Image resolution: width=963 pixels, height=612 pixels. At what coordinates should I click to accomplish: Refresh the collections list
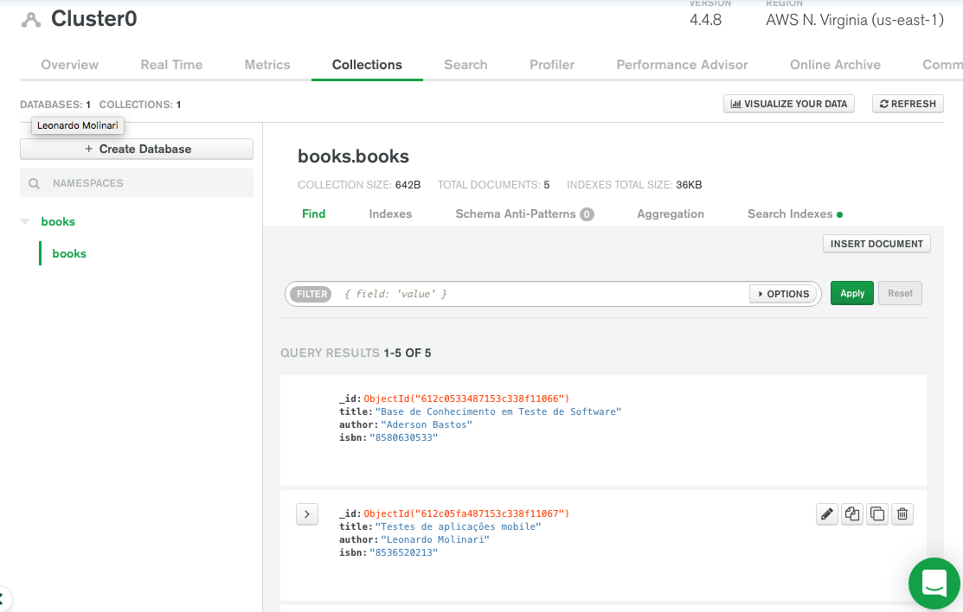click(908, 104)
